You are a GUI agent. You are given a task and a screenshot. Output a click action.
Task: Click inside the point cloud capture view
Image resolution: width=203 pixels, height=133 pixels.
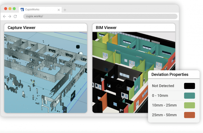[x=45, y=73]
